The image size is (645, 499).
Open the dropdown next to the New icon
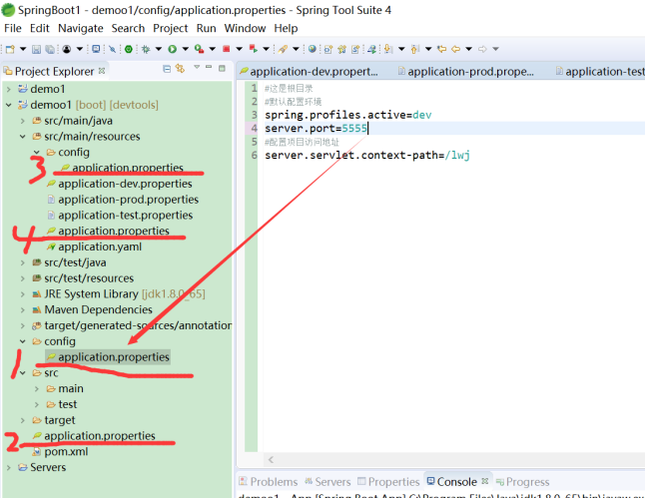point(23,49)
